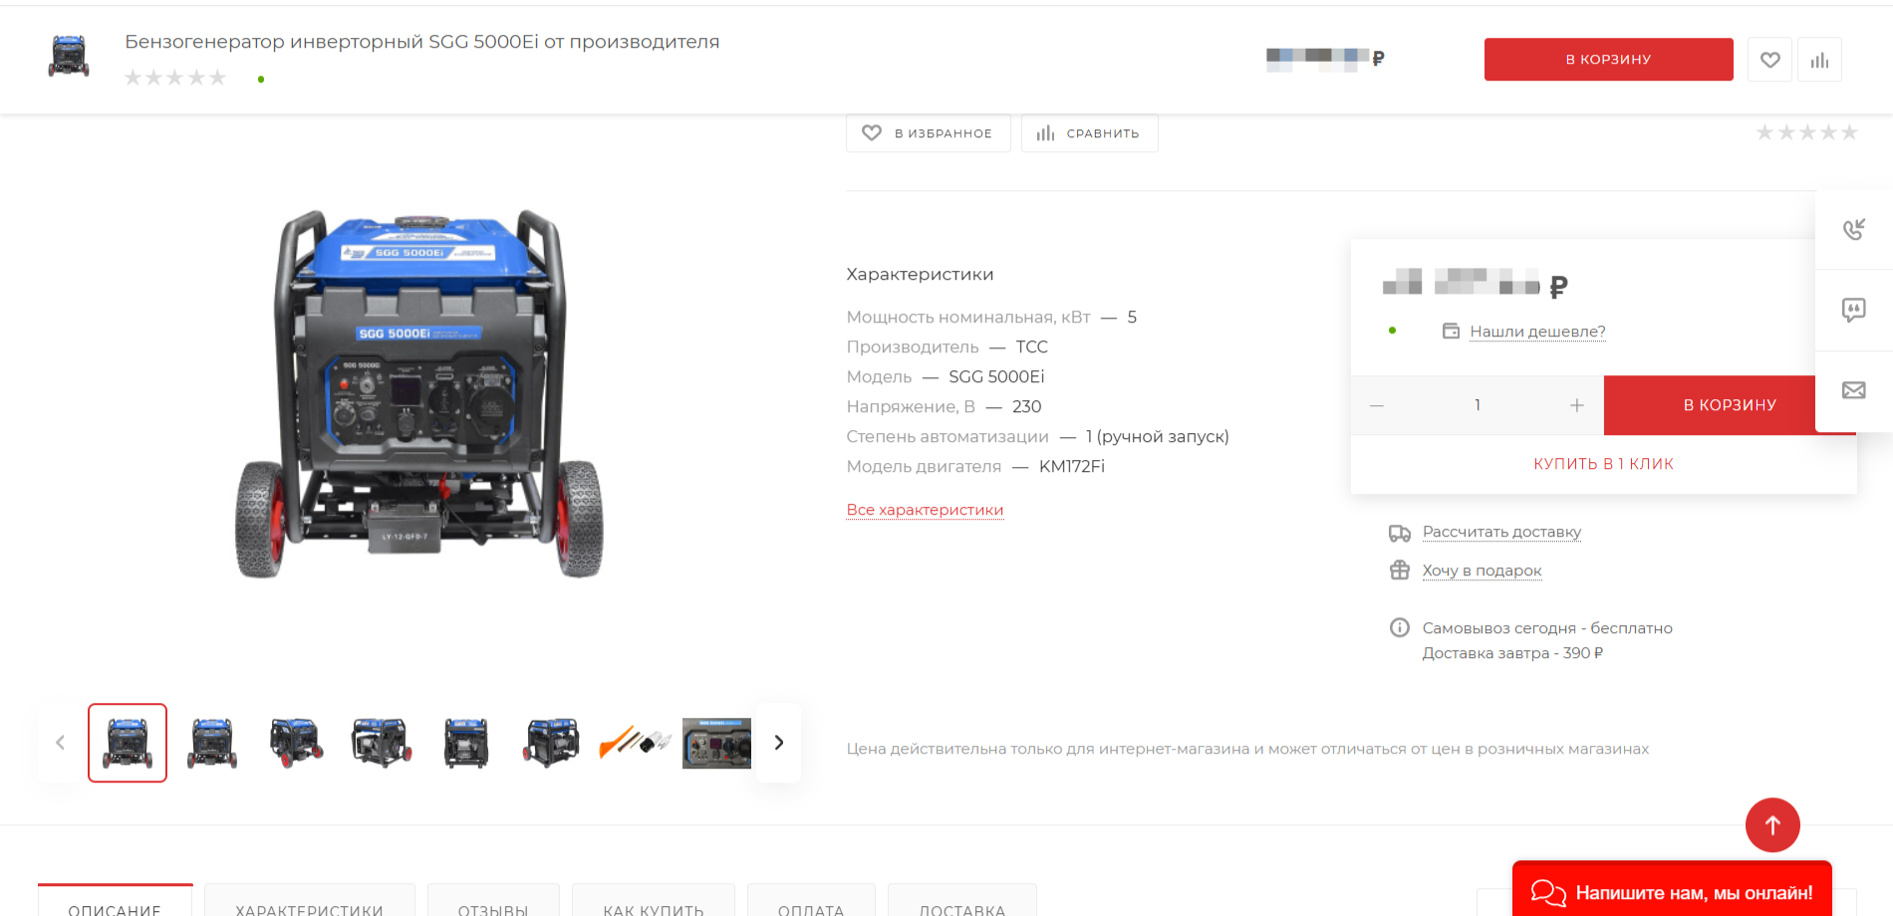Show previous thumbnails with left chevron
The height and width of the screenshot is (916, 1893).
pyautogui.click(x=61, y=743)
